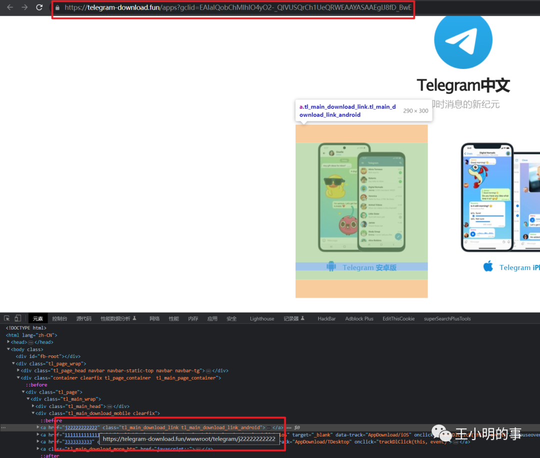
Task: Open the 应用 tab
Action: tap(212, 319)
